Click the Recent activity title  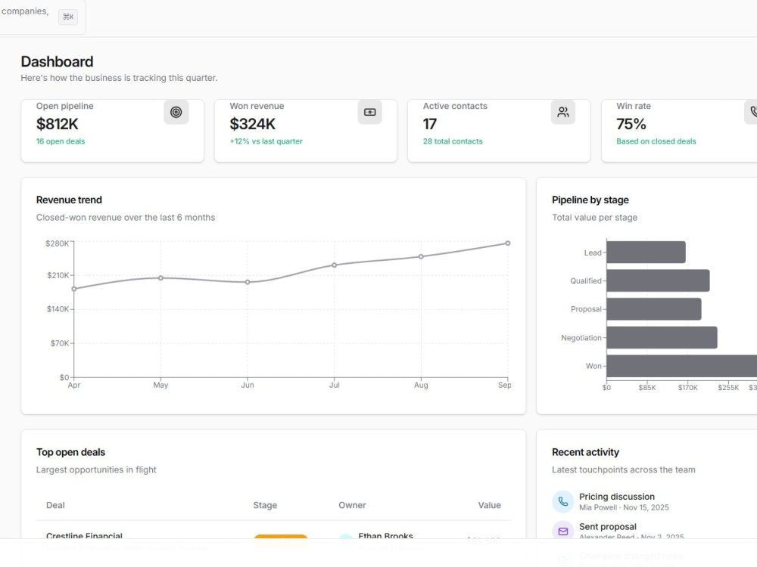point(586,452)
